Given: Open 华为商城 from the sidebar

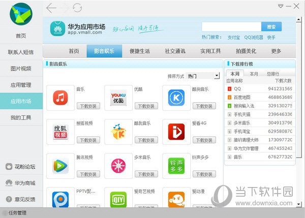Looking at the screenshot, I should [x=21, y=183].
